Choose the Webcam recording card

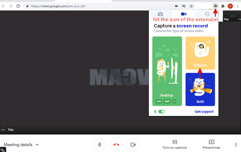coord(200,53)
